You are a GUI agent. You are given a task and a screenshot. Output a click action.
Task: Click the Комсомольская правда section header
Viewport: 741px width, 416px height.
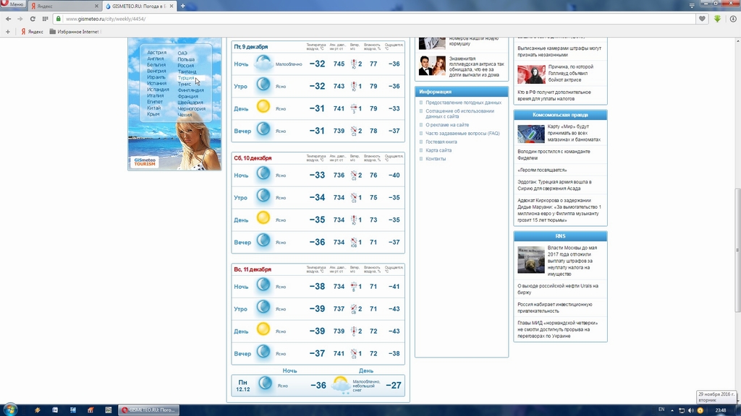pyautogui.click(x=560, y=115)
